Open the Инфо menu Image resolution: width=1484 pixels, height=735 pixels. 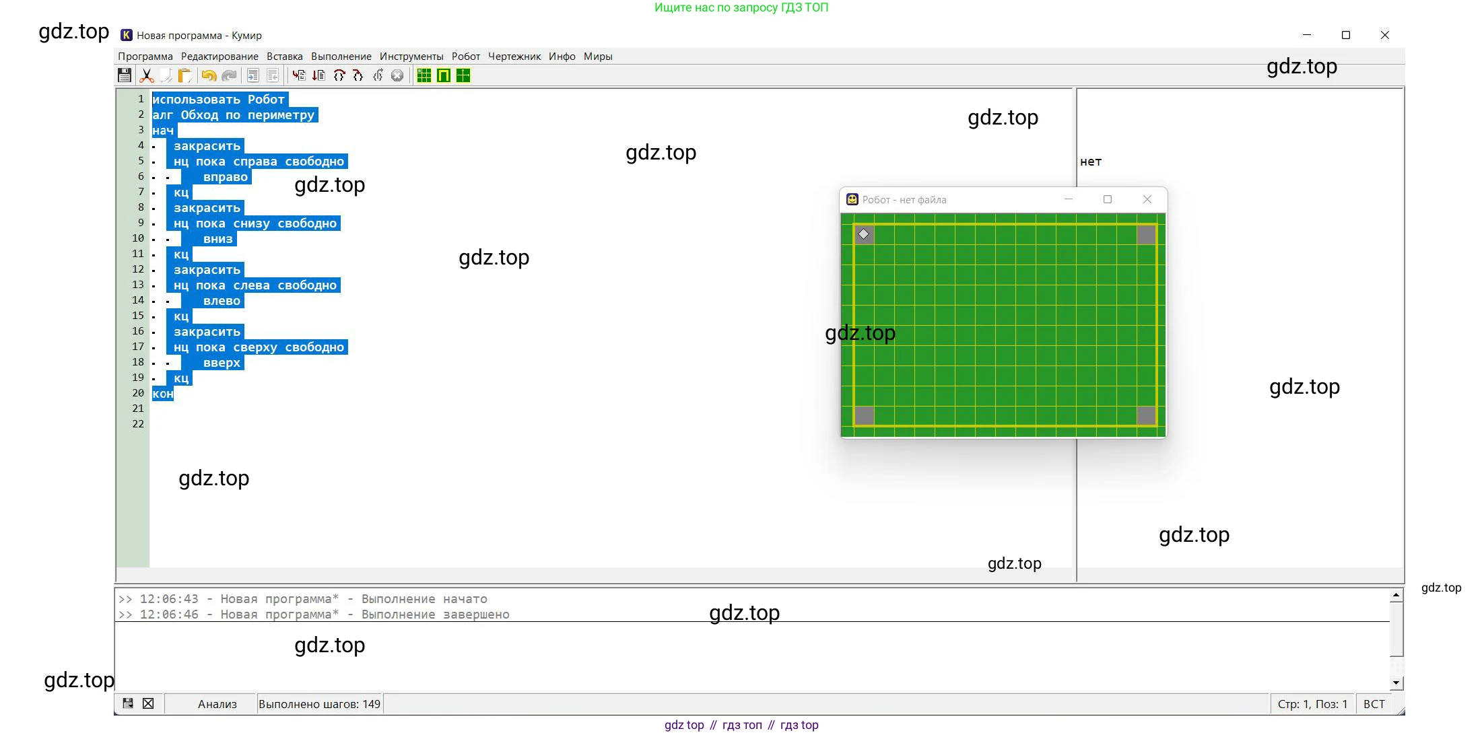[x=562, y=57]
